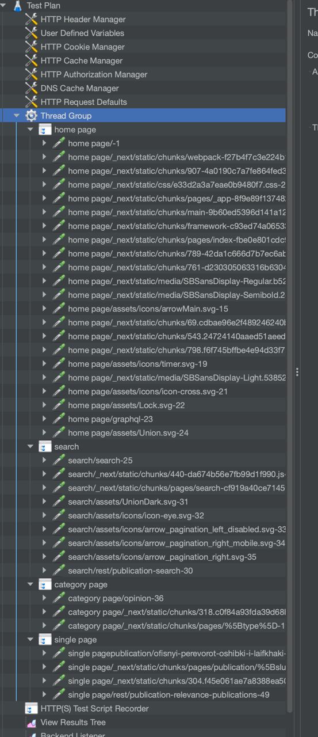Click the sampler icon for home page/graphql-23

click(x=59, y=419)
